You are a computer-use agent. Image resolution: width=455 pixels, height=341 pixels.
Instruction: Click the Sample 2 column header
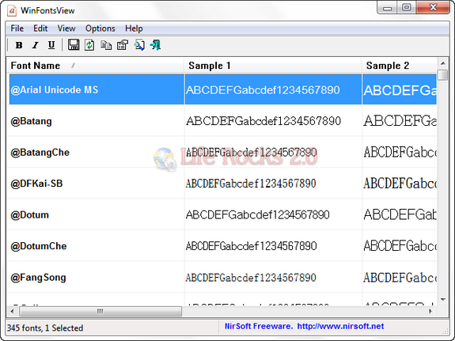click(x=400, y=66)
